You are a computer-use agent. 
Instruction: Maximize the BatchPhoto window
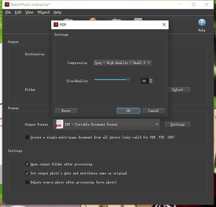point(193,4)
